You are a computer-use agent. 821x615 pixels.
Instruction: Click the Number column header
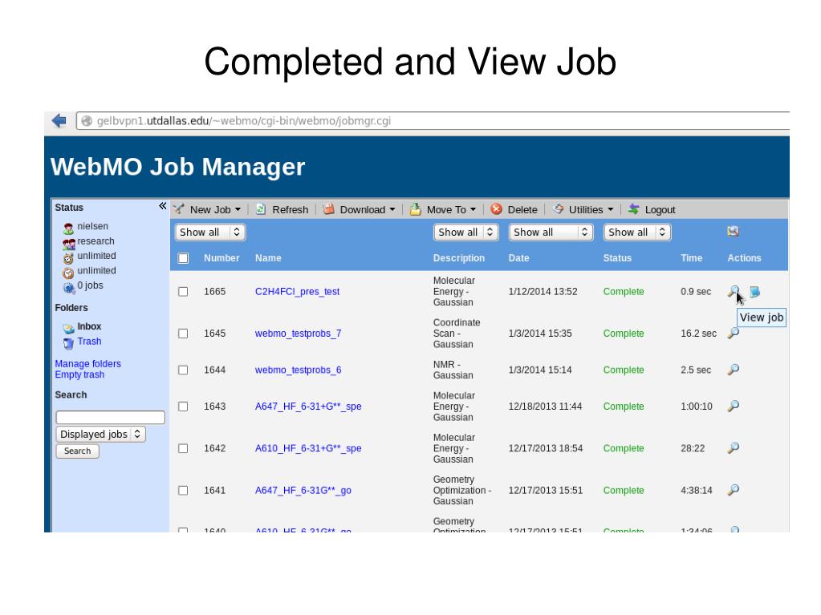[222, 258]
